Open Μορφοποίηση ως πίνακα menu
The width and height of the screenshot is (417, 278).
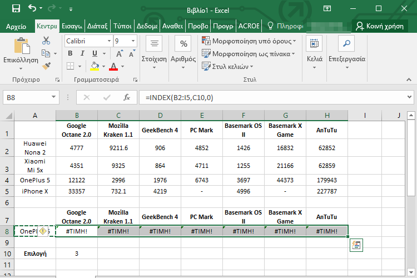[x=249, y=54]
